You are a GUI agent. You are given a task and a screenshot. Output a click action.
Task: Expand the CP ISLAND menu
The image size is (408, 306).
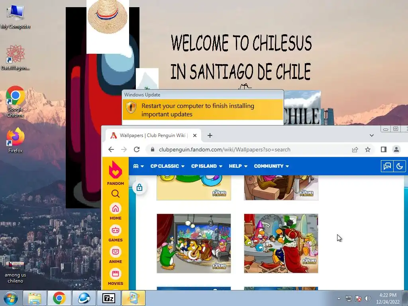pos(207,166)
